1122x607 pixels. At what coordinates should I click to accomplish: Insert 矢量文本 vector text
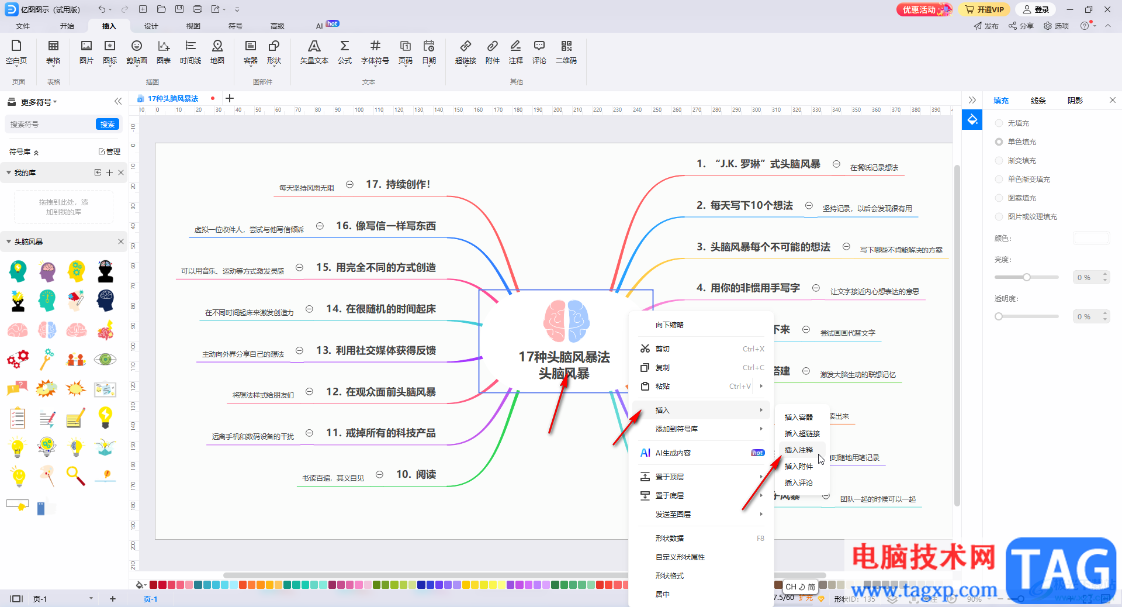coord(314,51)
